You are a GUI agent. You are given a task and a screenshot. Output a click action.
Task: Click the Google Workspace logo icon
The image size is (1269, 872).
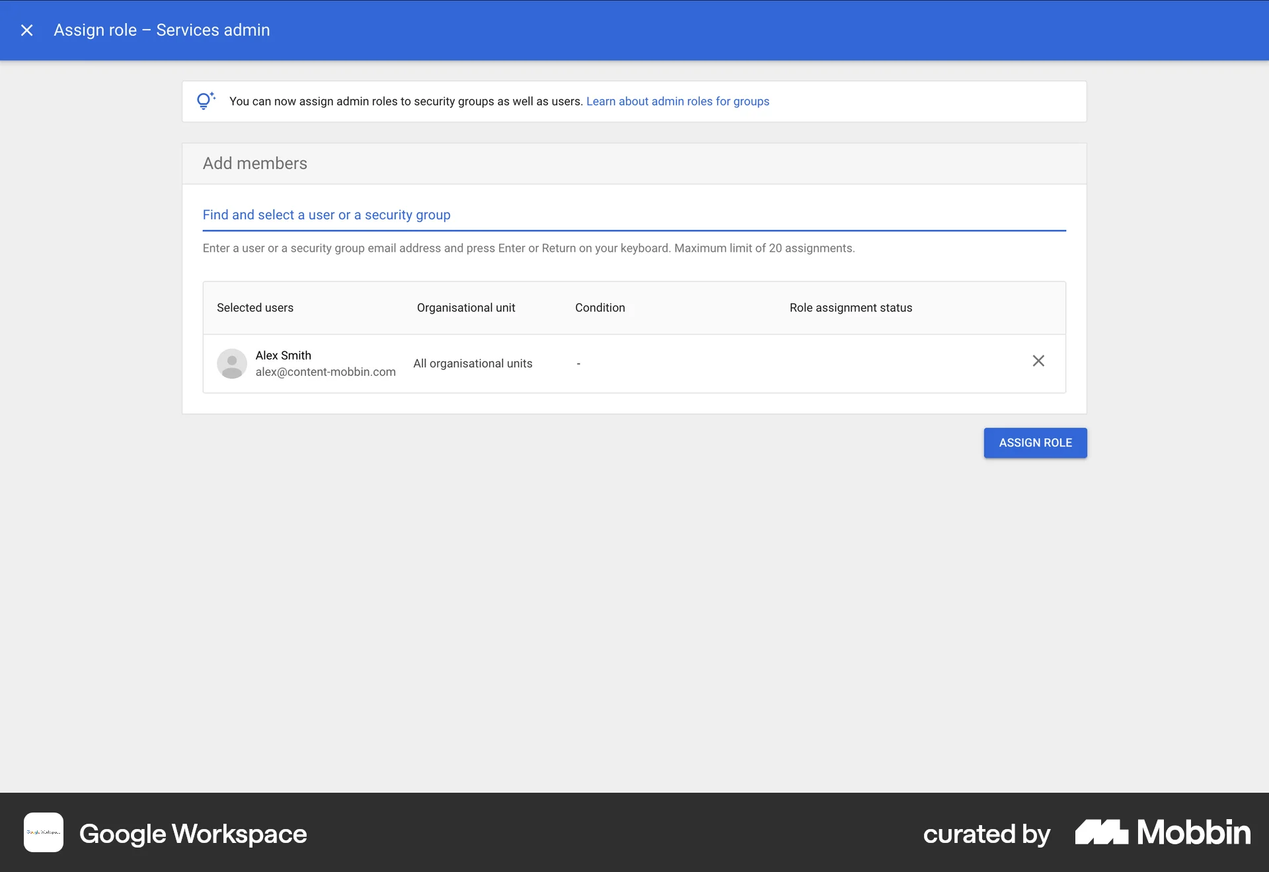[44, 833]
